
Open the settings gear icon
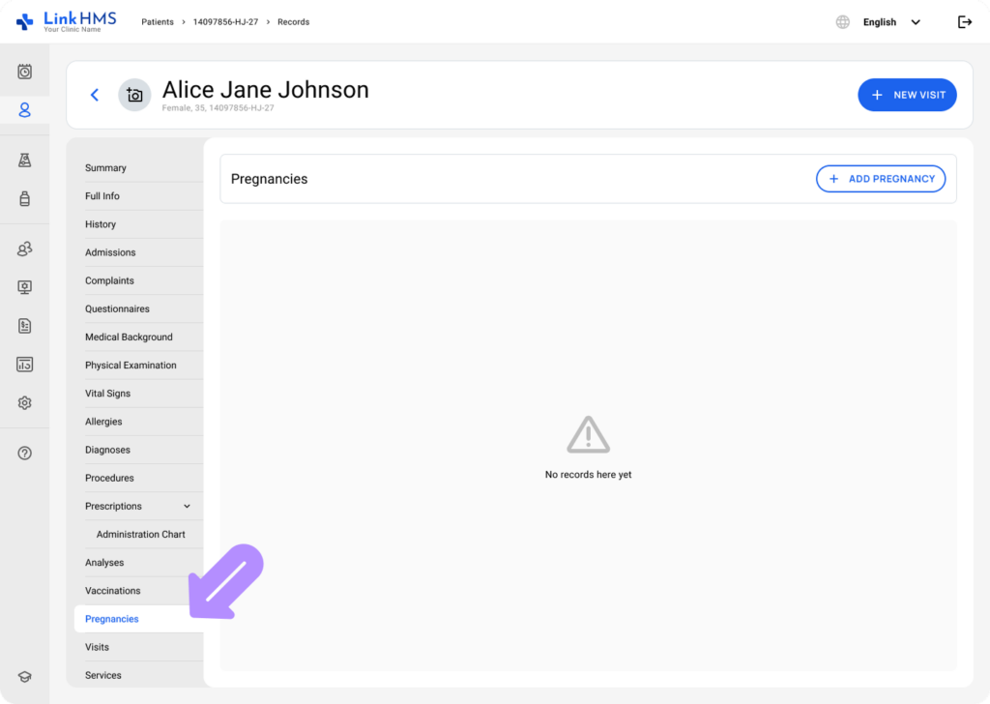point(25,403)
